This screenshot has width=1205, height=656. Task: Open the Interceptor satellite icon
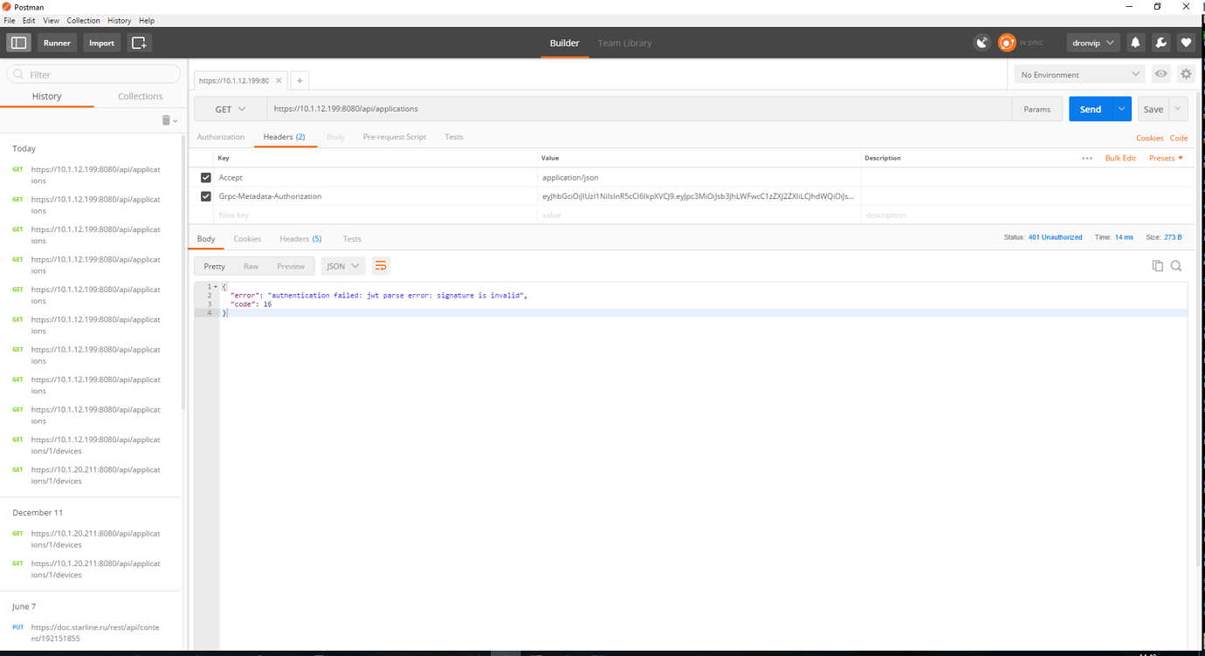pos(981,42)
